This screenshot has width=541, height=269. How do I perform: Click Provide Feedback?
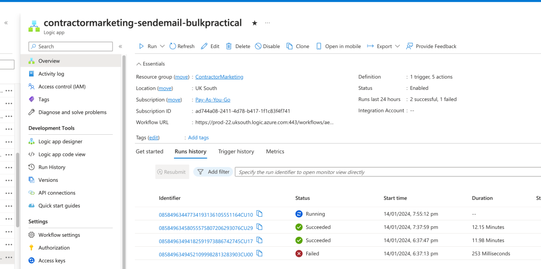click(431, 46)
